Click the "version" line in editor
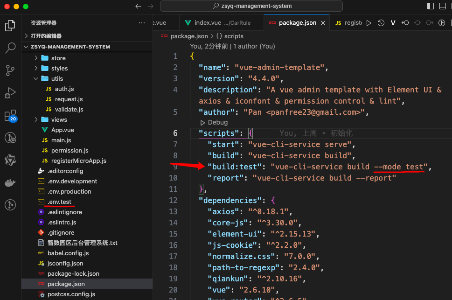The image size is (452, 300). [x=241, y=78]
